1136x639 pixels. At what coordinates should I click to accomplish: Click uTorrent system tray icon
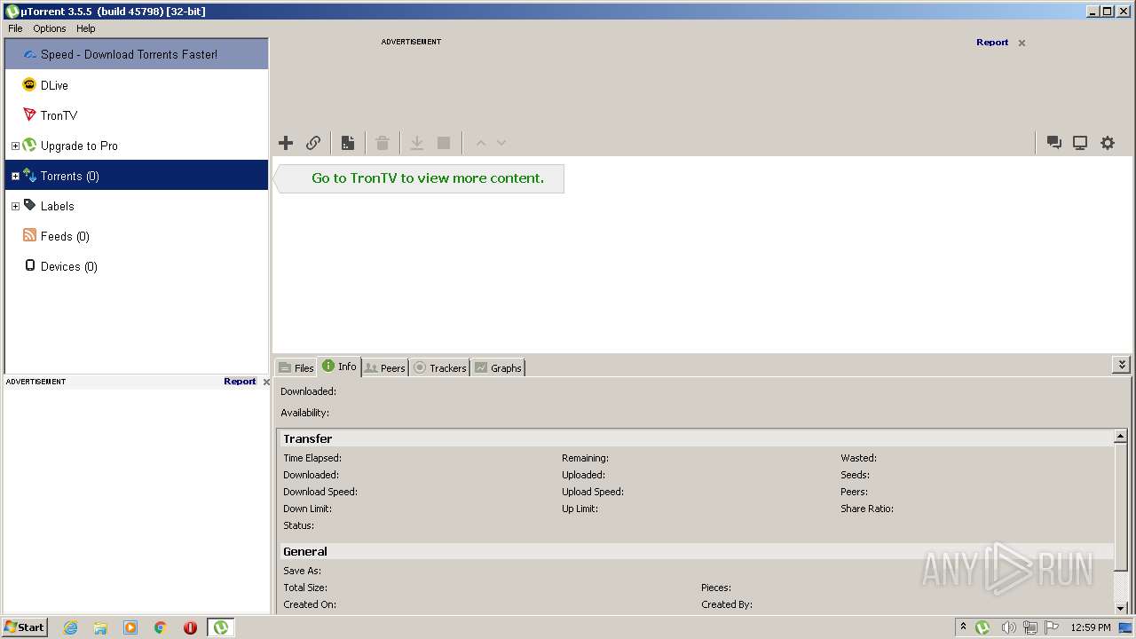click(982, 627)
